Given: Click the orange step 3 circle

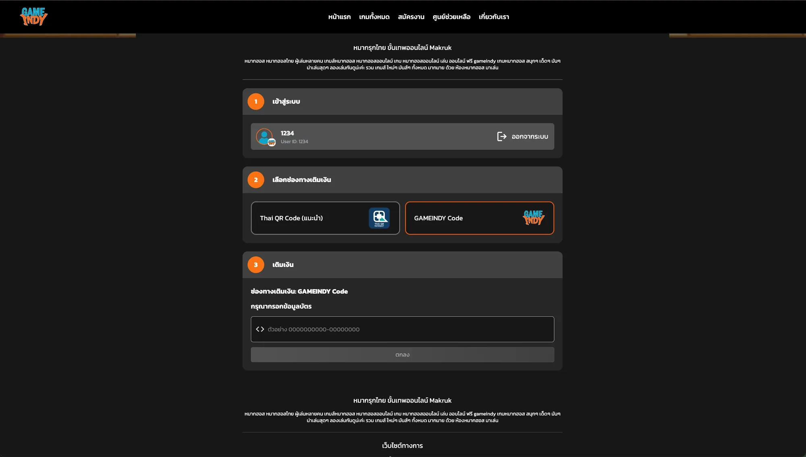Looking at the screenshot, I should click(256, 265).
